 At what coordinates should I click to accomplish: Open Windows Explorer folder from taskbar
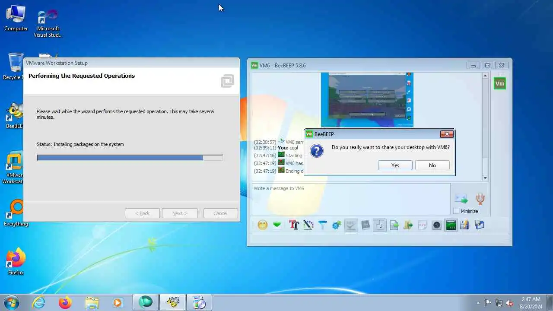[x=92, y=302]
